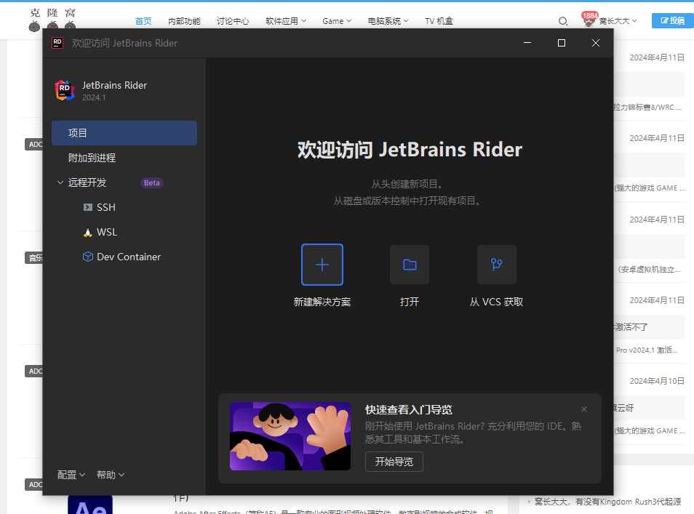Open TV 机盒 in website nav
Screen dimensions: 694x514
pos(439,21)
